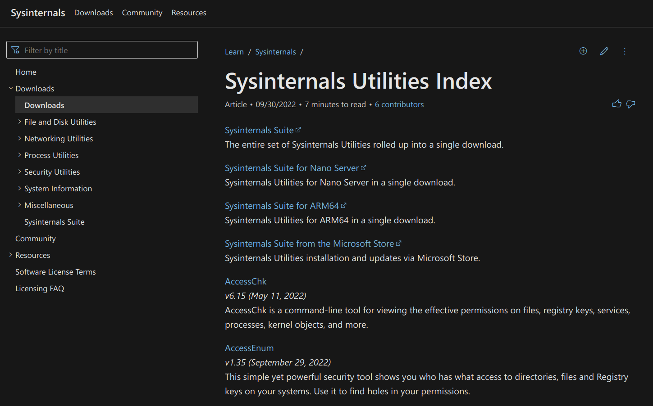Click the Sysinternals breadcrumb link
The image size is (653, 406).
[x=275, y=52]
